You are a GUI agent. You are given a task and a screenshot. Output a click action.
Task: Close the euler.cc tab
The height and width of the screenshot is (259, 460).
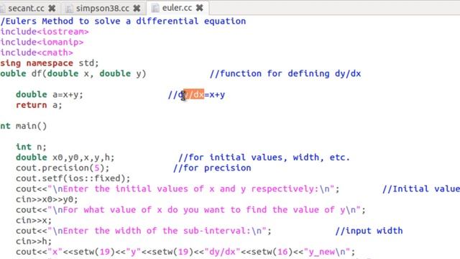pyautogui.click(x=200, y=8)
